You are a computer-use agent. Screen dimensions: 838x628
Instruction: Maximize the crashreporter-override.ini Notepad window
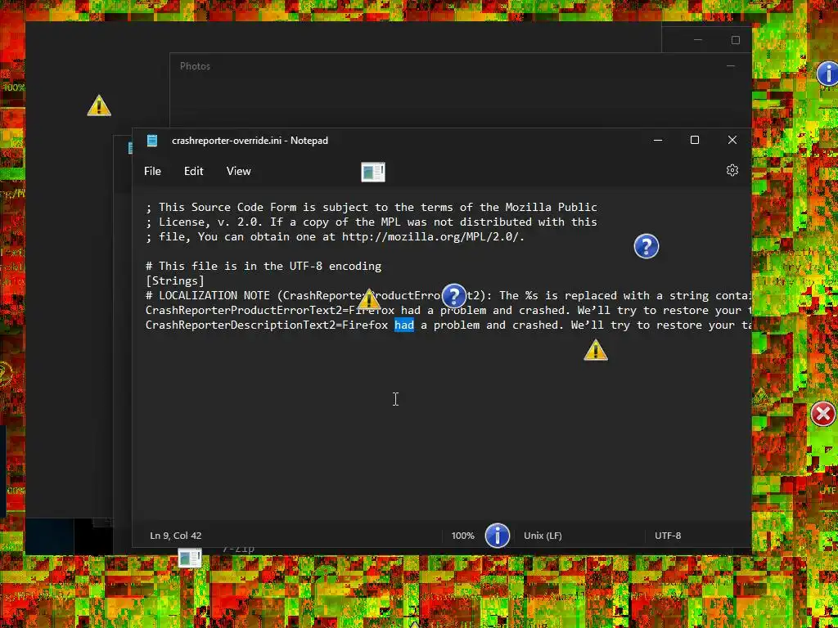[695, 140]
